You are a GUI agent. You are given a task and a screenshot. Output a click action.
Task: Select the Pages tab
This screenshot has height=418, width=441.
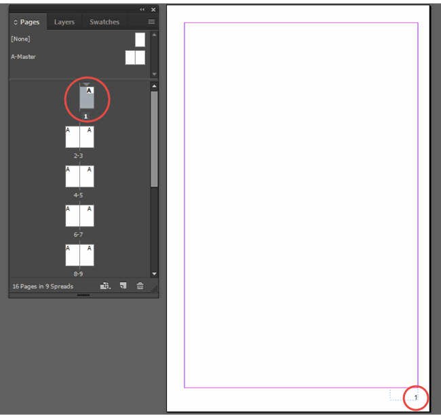(28, 22)
